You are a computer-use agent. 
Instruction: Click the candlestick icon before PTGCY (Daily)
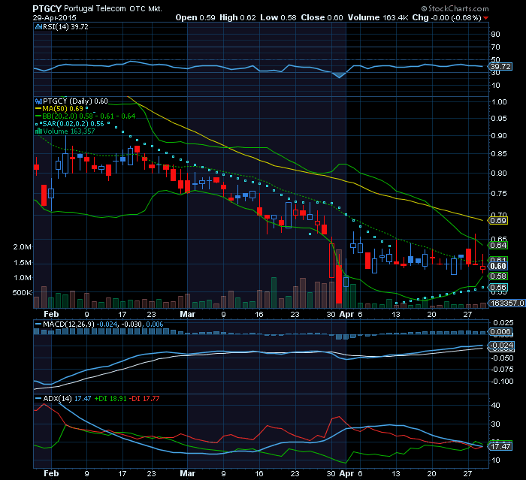pyautogui.click(x=38, y=101)
